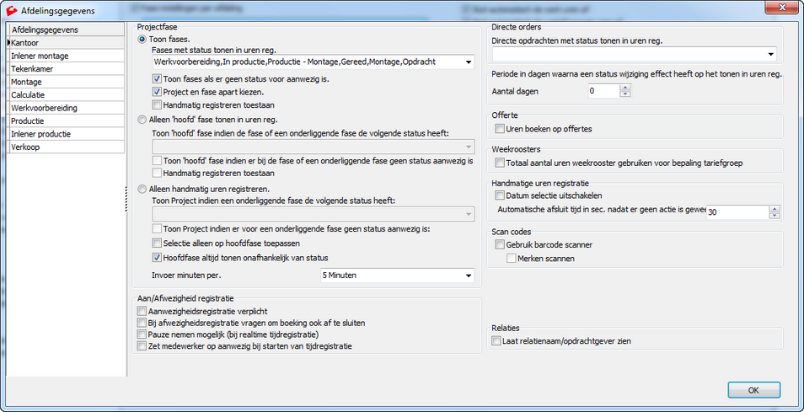804x412 pixels.
Task: Check 'Toon Project indien geen status aanwezig'
Action: tap(157, 228)
